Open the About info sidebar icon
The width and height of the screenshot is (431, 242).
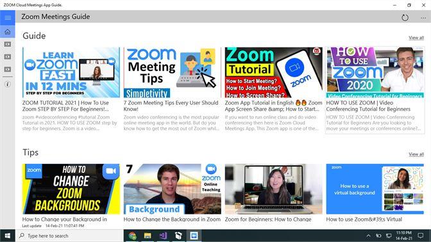click(8, 85)
